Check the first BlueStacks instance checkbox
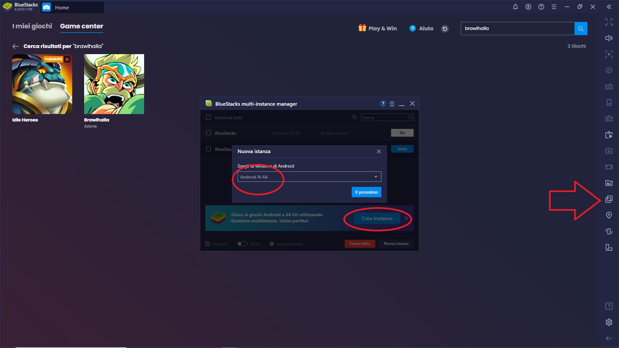The width and height of the screenshot is (619, 348). point(209,133)
